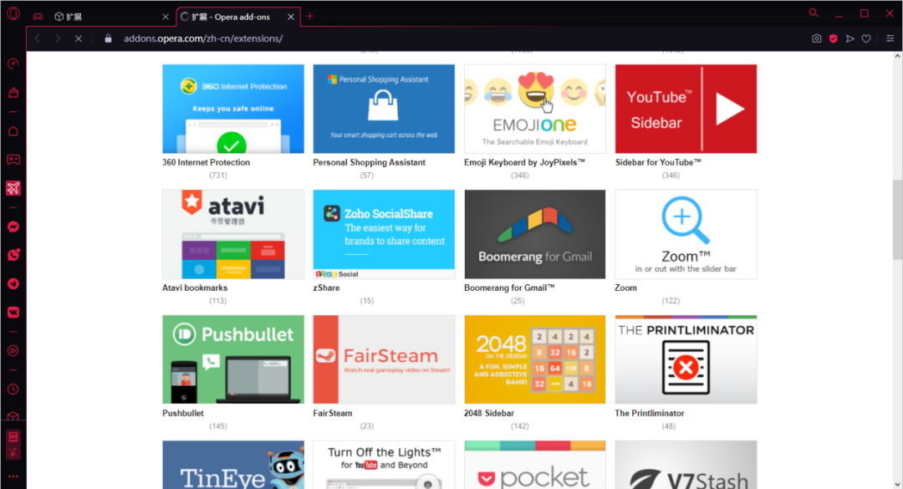
Task: Click the scrollbar down arrow
Action: pyautogui.click(x=897, y=484)
